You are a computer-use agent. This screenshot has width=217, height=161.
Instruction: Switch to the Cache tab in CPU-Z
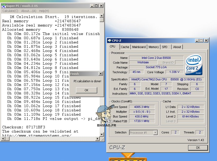click(x=125, y=47)
